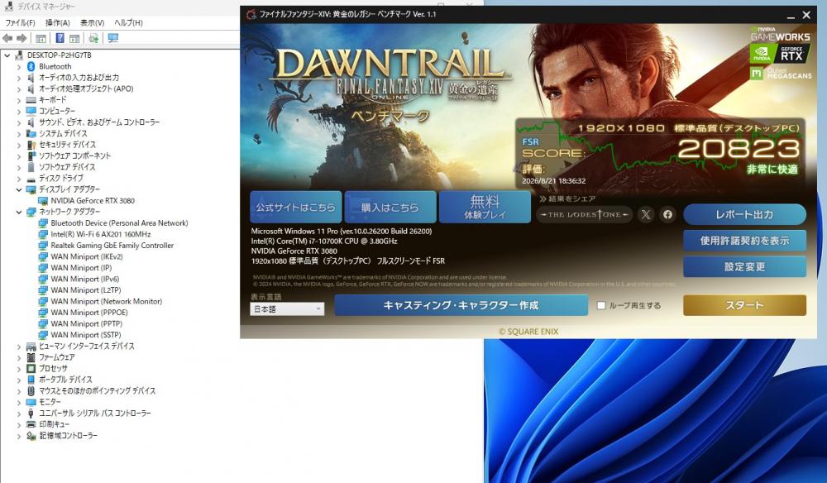Select Bluetooth Device (Personal Area Network) row
This screenshot has height=483, width=827.
[x=113, y=223]
